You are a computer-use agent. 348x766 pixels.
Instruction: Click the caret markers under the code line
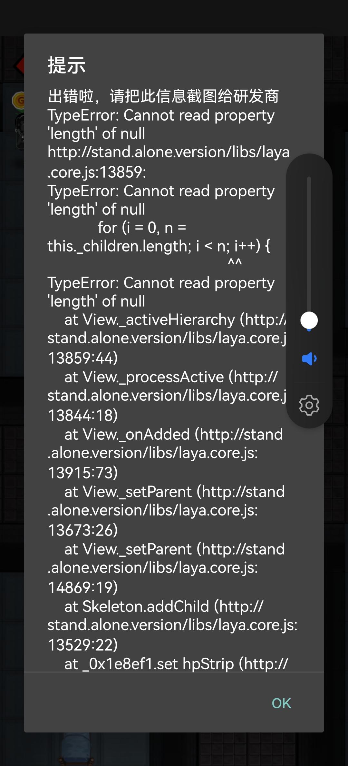click(x=235, y=262)
